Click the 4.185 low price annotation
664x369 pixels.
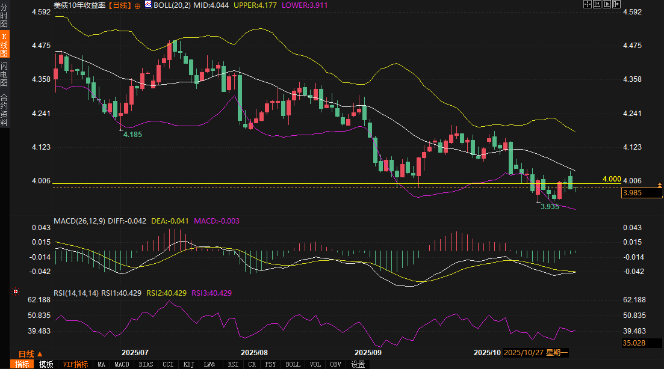point(132,135)
